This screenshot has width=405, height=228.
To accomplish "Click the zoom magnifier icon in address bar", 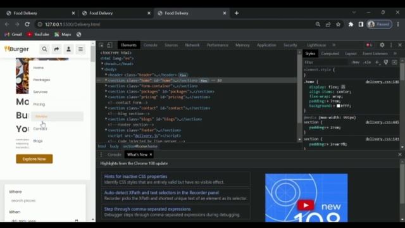I will click(x=318, y=24).
